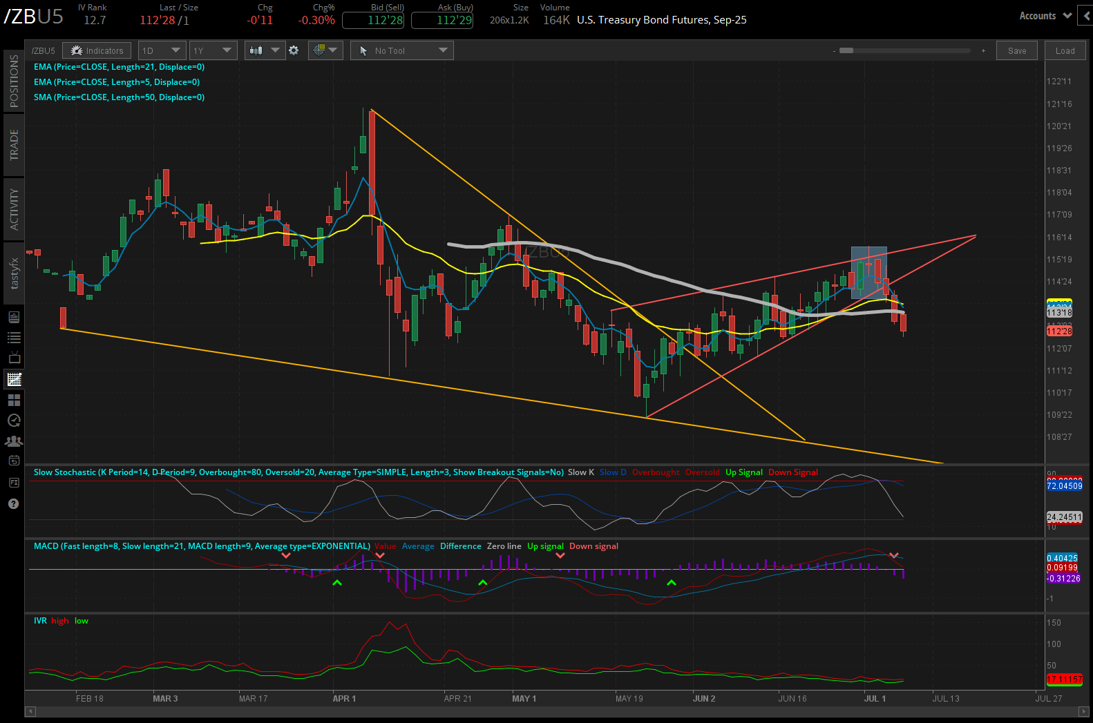Select the chart grid sidebar icon
This screenshot has height=723, width=1093.
click(14, 379)
